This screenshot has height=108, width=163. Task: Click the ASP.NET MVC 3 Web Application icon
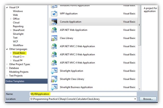pos(54,54)
